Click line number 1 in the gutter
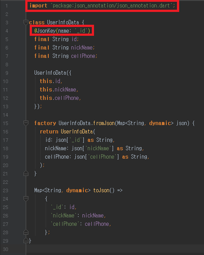204x255 pixels. [x=7, y=6]
